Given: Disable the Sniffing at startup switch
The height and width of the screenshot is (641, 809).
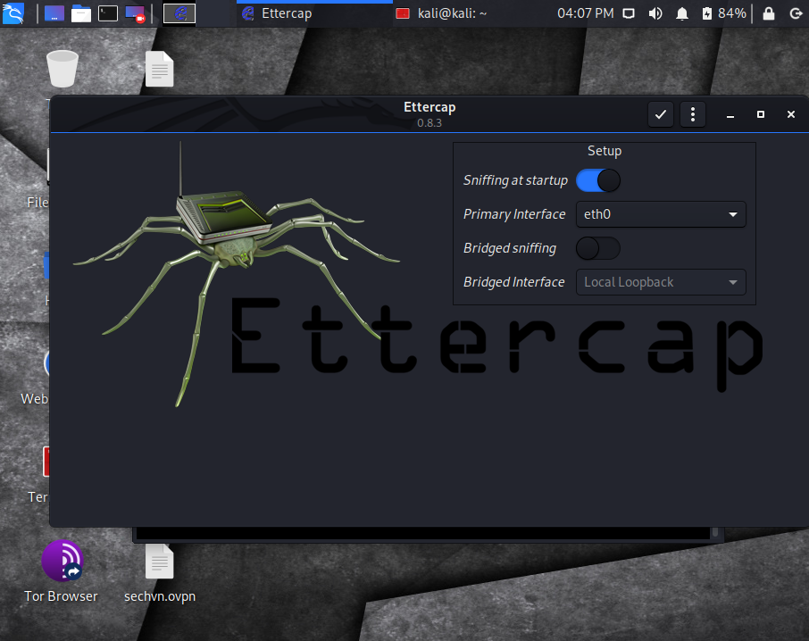Looking at the screenshot, I should pos(597,180).
